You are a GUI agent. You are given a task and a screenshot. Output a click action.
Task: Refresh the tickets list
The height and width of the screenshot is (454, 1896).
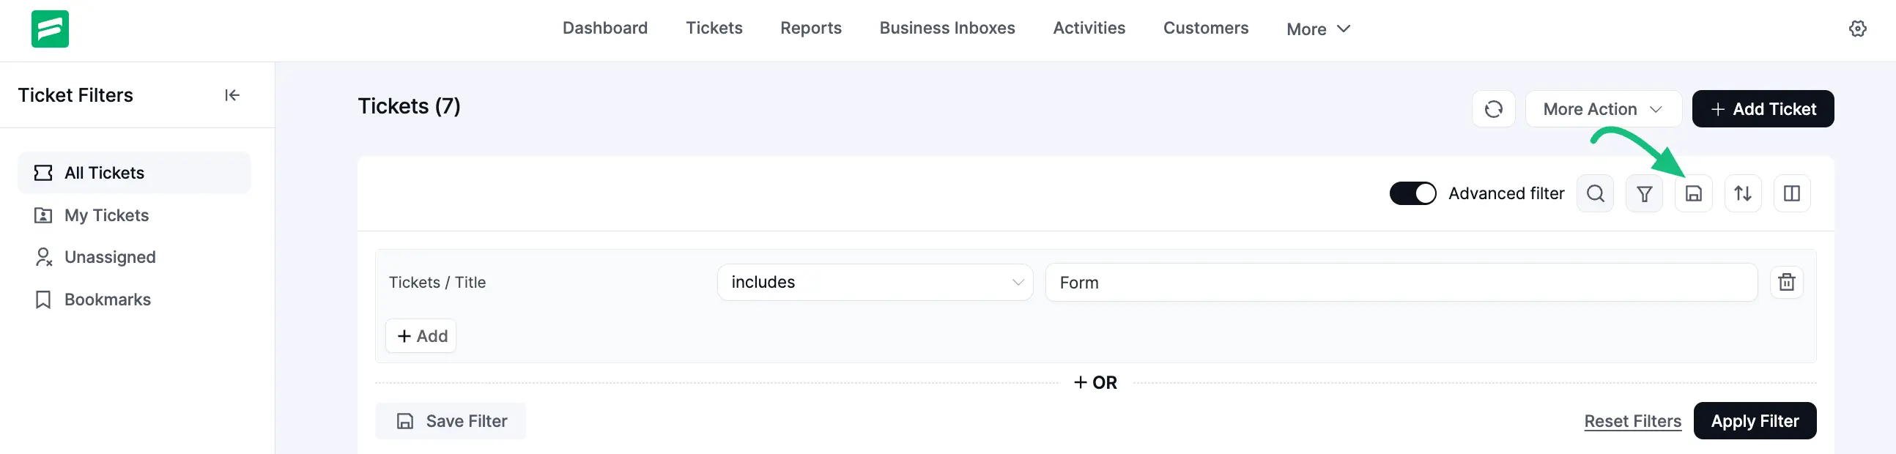(1492, 109)
